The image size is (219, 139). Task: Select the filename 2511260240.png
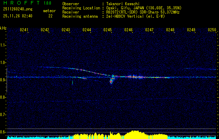[x=18, y=9]
